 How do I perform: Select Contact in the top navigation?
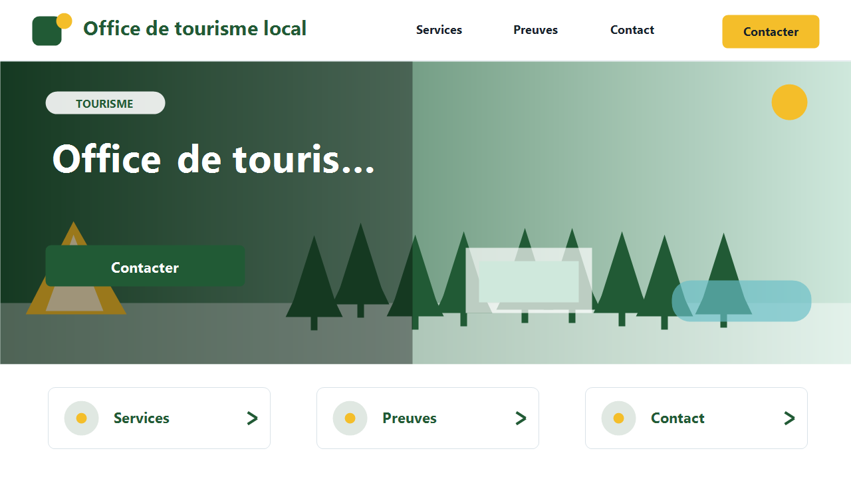632,30
